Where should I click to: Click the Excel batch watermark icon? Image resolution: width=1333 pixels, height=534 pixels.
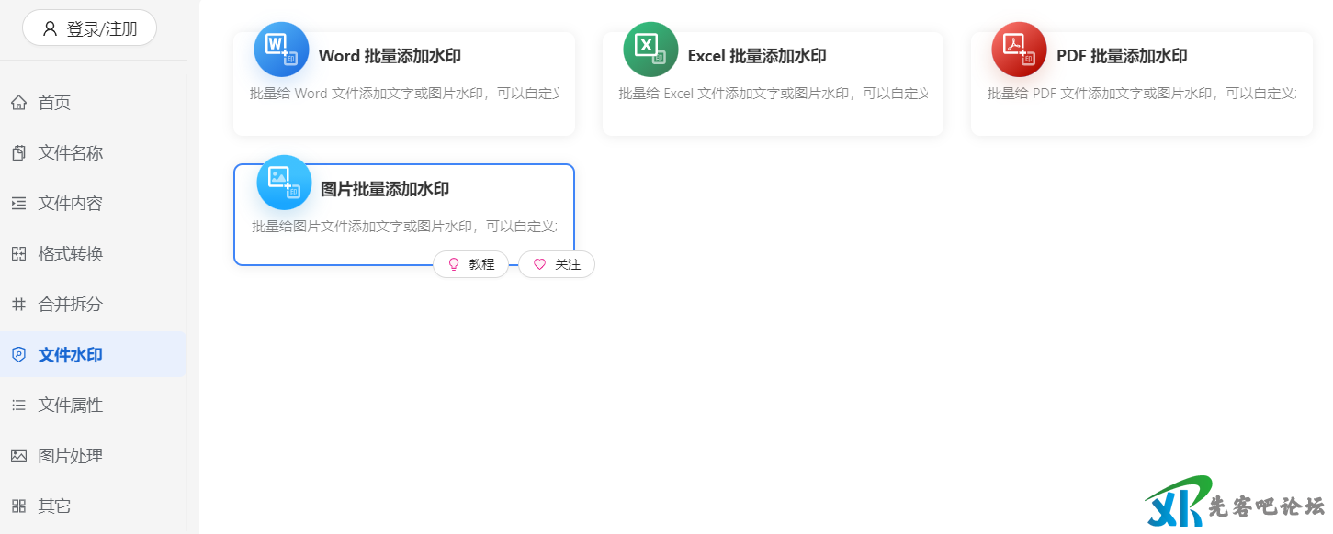point(650,50)
